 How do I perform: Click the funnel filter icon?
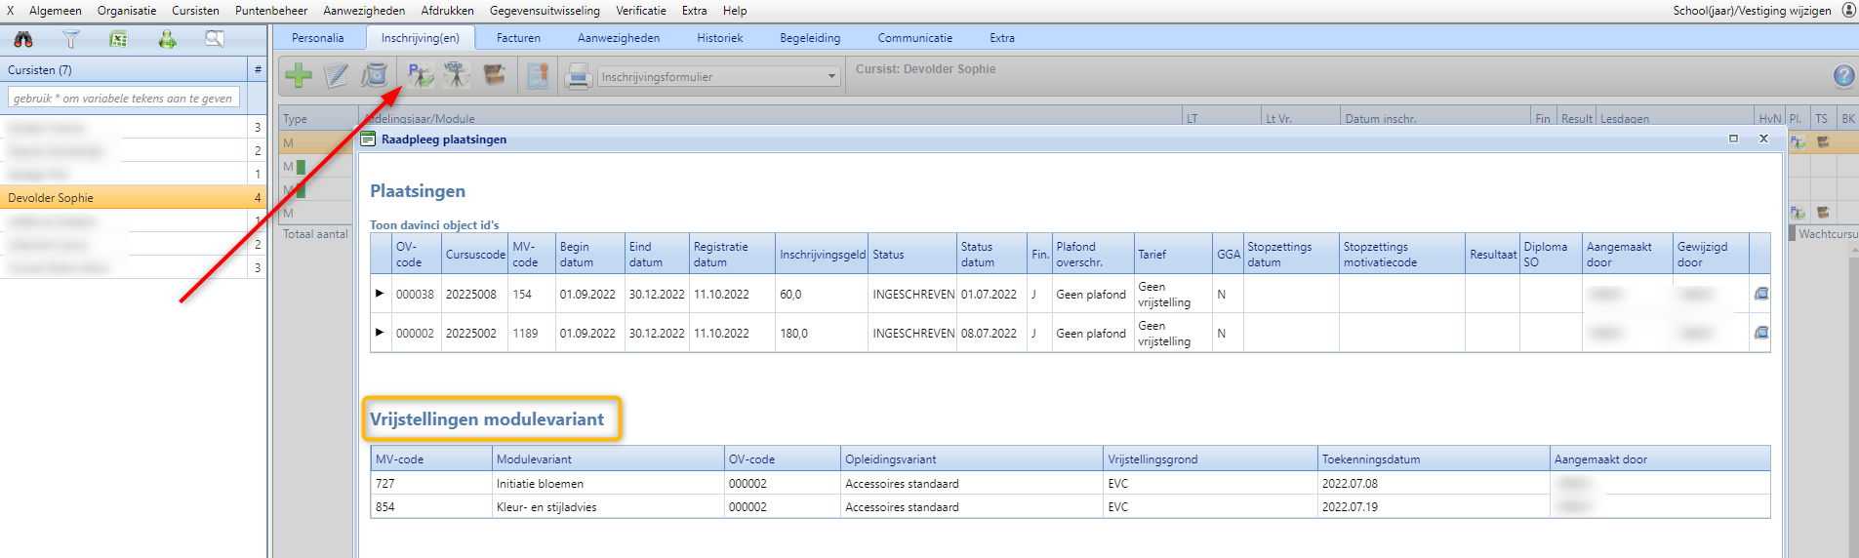point(71,39)
